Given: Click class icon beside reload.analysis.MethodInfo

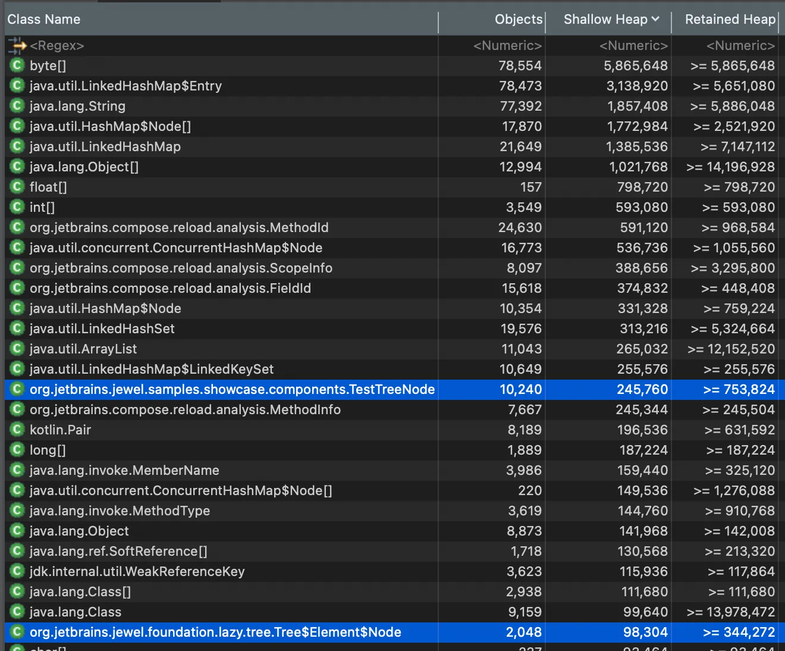Looking at the screenshot, I should tap(17, 409).
